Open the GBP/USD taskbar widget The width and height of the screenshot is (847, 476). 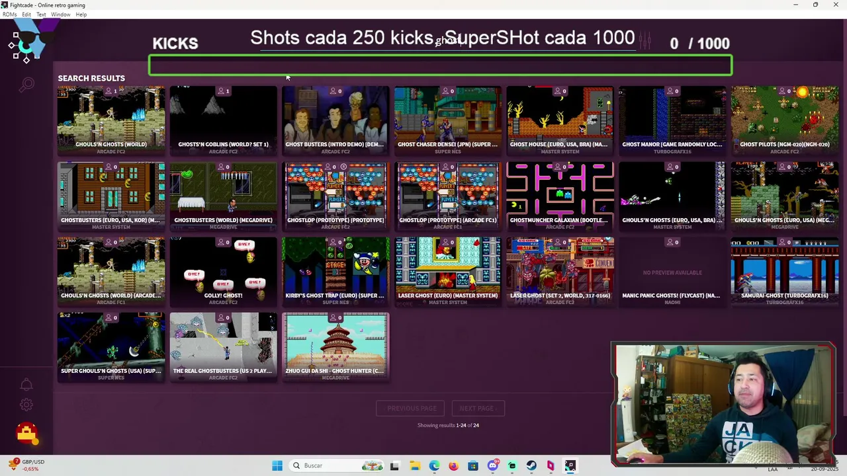click(26, 465)
